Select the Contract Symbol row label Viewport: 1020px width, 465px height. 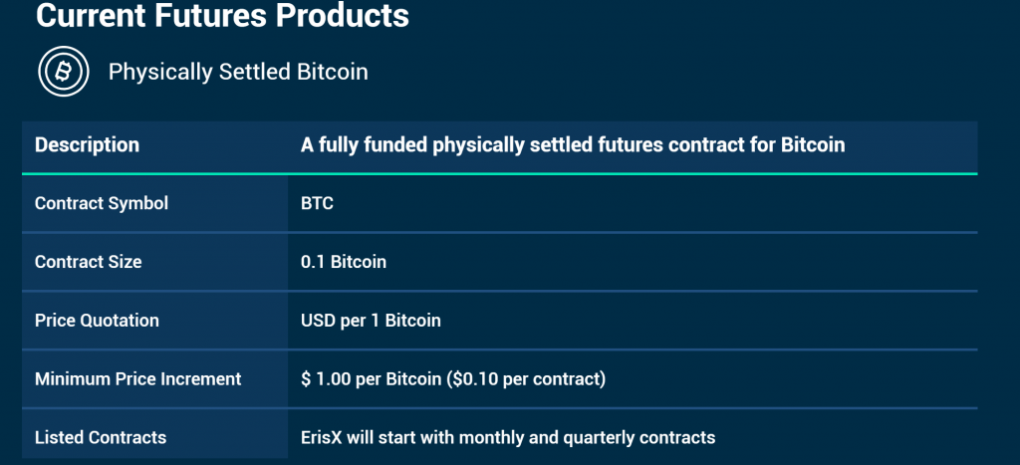[x=102, y=203]
